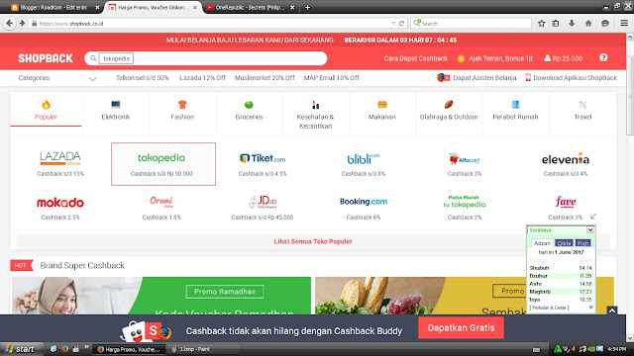Click the ShopBack help question mark icon
The image size is (634, 356).
[x=603, y=57]
